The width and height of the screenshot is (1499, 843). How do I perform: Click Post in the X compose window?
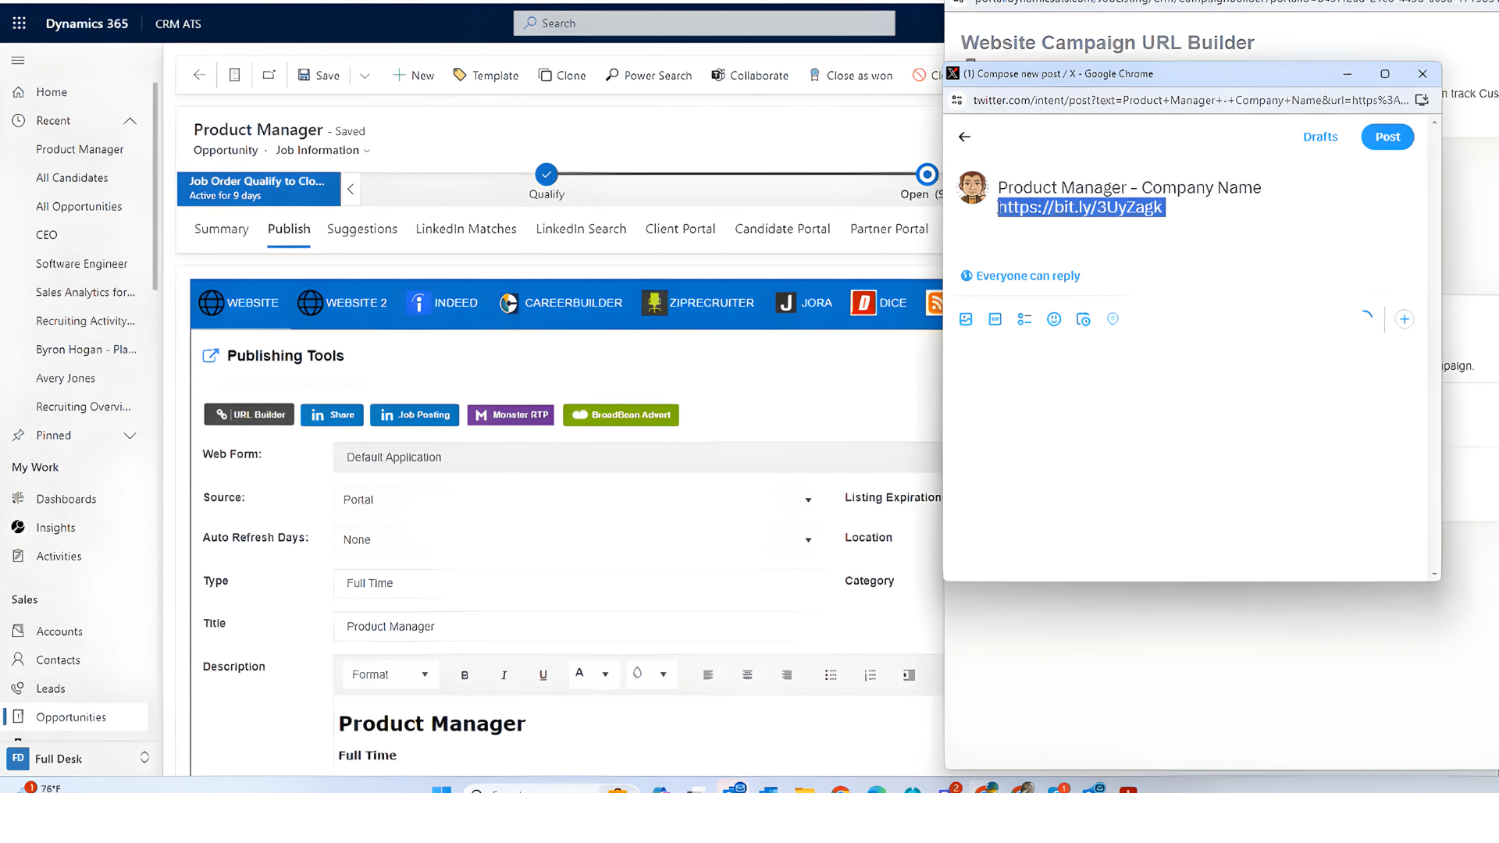[1387, 137]
